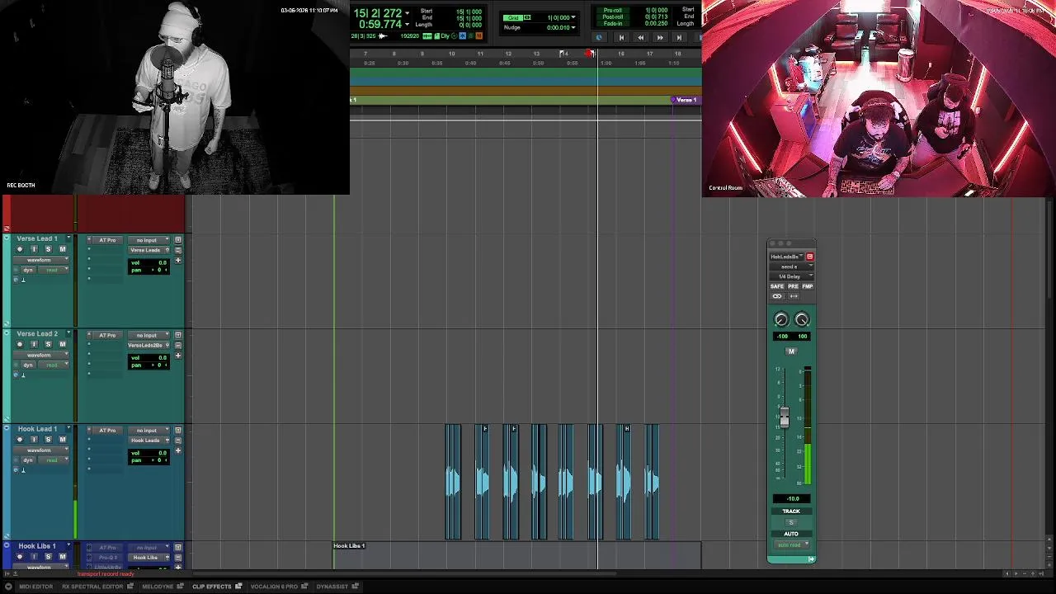Click right pan knob in the send window
1056x594 pixels.
(x=802, y=320)
